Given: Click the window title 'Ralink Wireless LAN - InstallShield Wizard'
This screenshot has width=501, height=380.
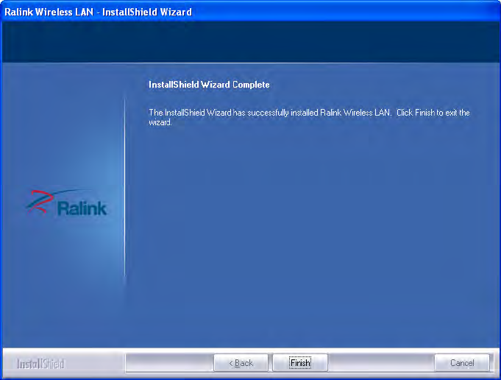Looking at the screenshot, I should pos(98,13).
